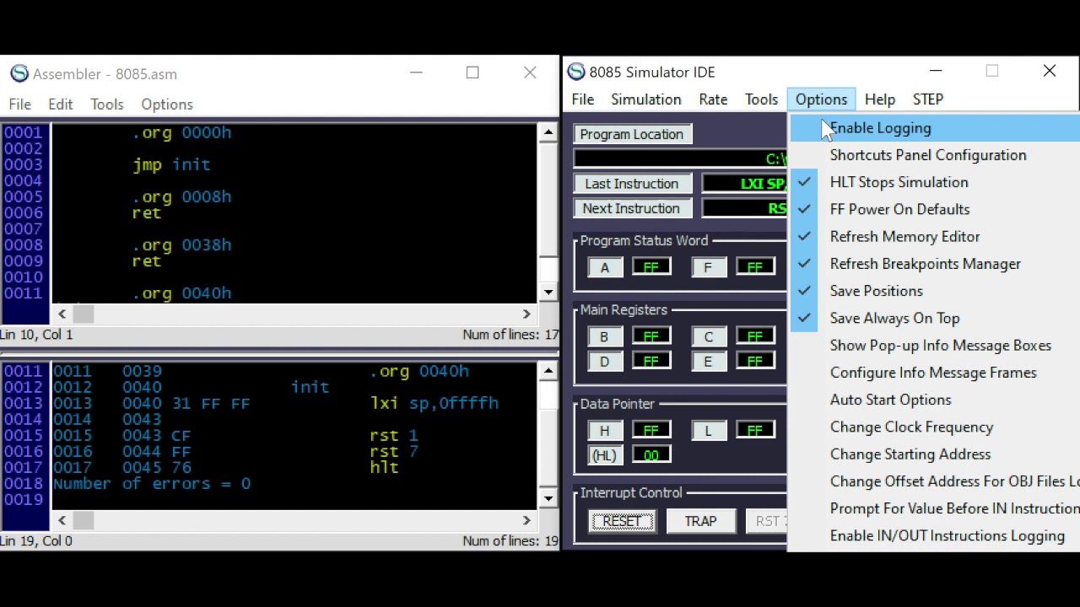Viewport: 1080px width, 607px height.
Task: Open the Rate menu
Action: (x=712, y=99)
